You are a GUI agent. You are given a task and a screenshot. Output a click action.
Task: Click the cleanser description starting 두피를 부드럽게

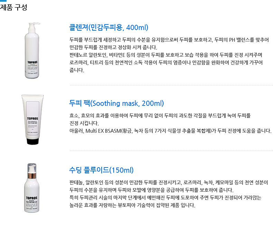click(x=169, y=43)
